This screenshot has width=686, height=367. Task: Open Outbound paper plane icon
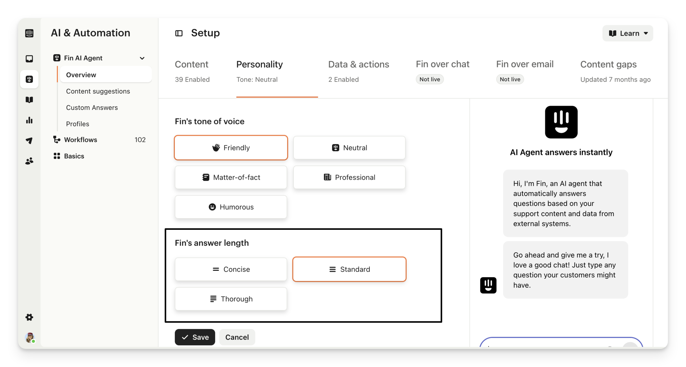click(29, 140)
